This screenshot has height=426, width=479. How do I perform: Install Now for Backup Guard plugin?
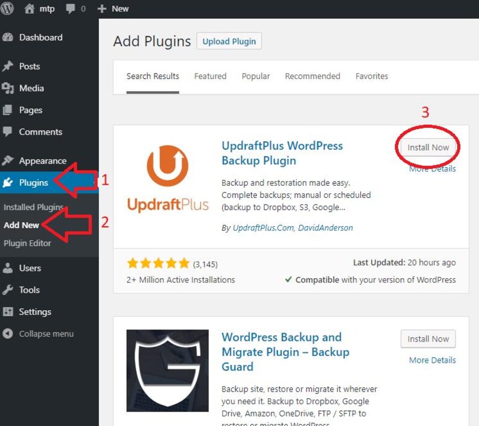pos(428,339)
